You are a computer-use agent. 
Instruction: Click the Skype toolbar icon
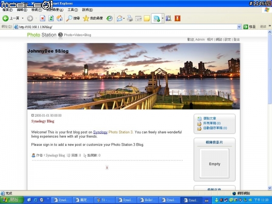click(x=156, y=18)
